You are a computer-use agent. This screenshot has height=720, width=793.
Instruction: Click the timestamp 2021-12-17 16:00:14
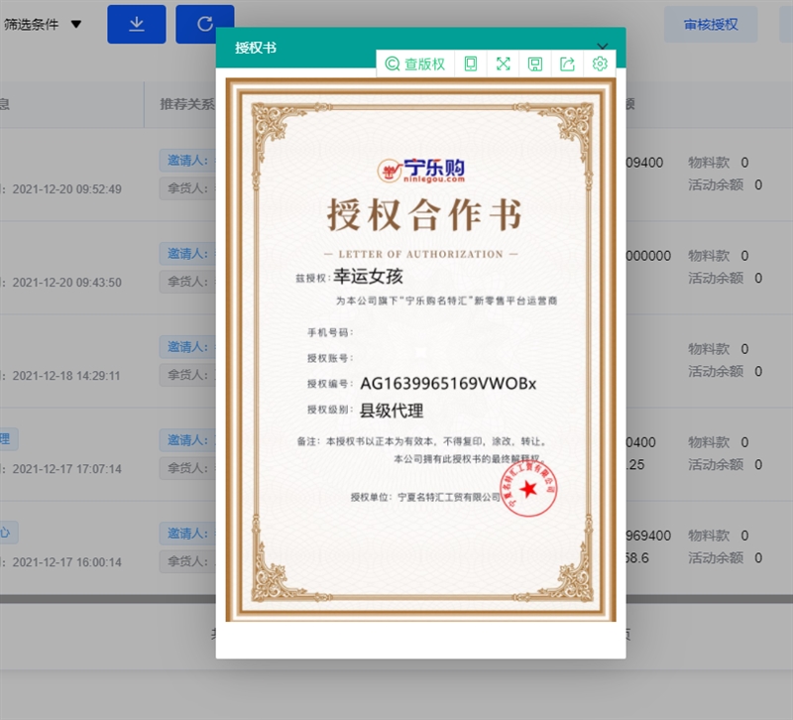click(66, 562)
